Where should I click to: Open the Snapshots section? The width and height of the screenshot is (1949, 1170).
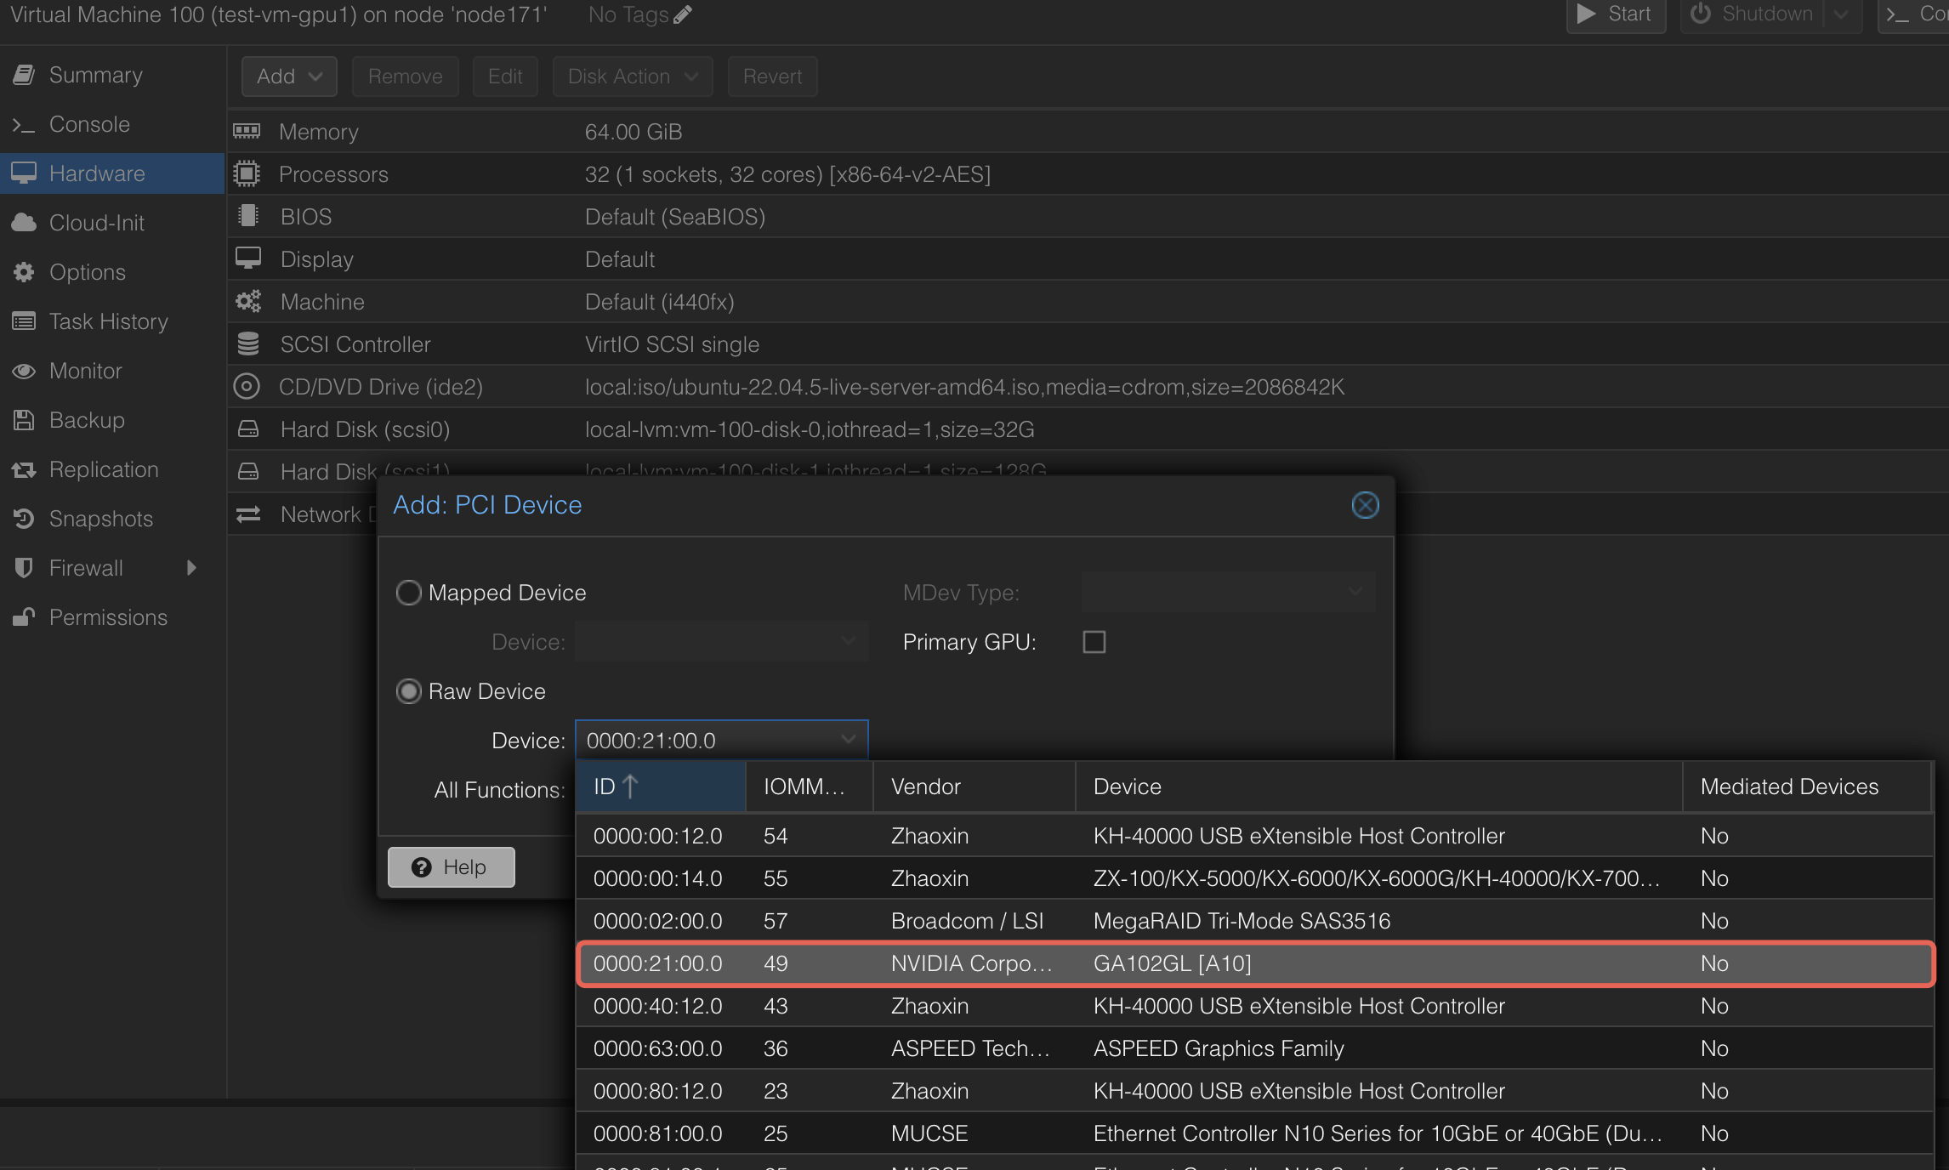click(x=100, y=519)
